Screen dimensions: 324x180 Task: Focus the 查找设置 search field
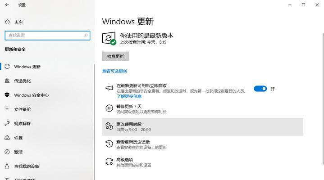pyautogui.click(x=47, y=35)
